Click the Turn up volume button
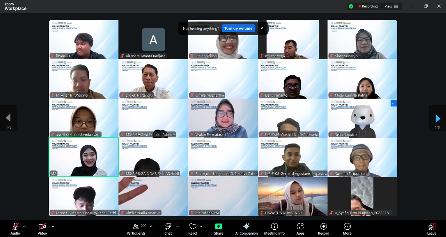The height and width of the screenshot is (237, 446). (x=238, y=29)
